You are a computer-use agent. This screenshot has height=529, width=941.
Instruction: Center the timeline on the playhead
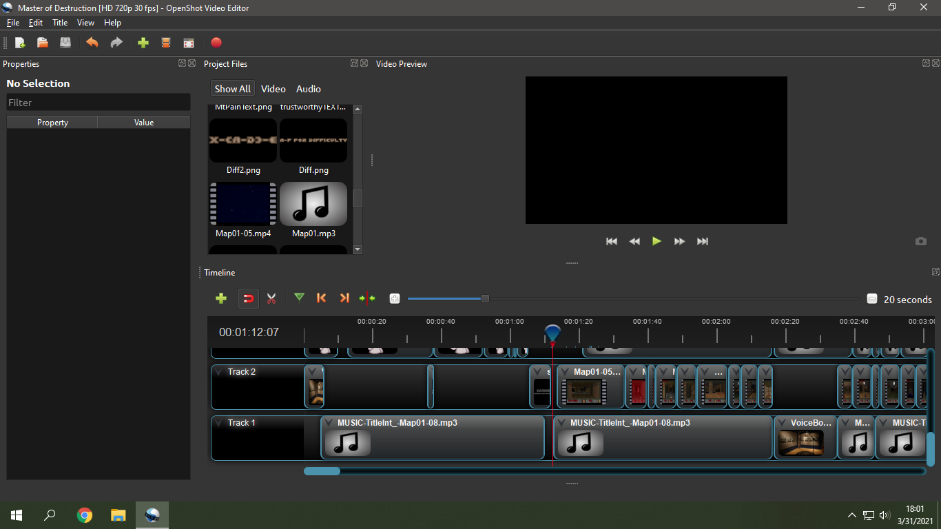pos(367,298)
